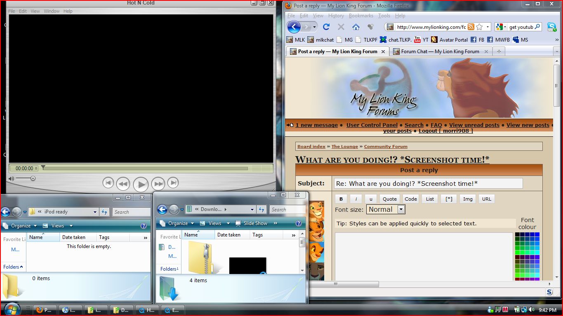This screenshot has width=563, height=316.
Task: Click the View unread posts link
Action: (x=474, y=125)
